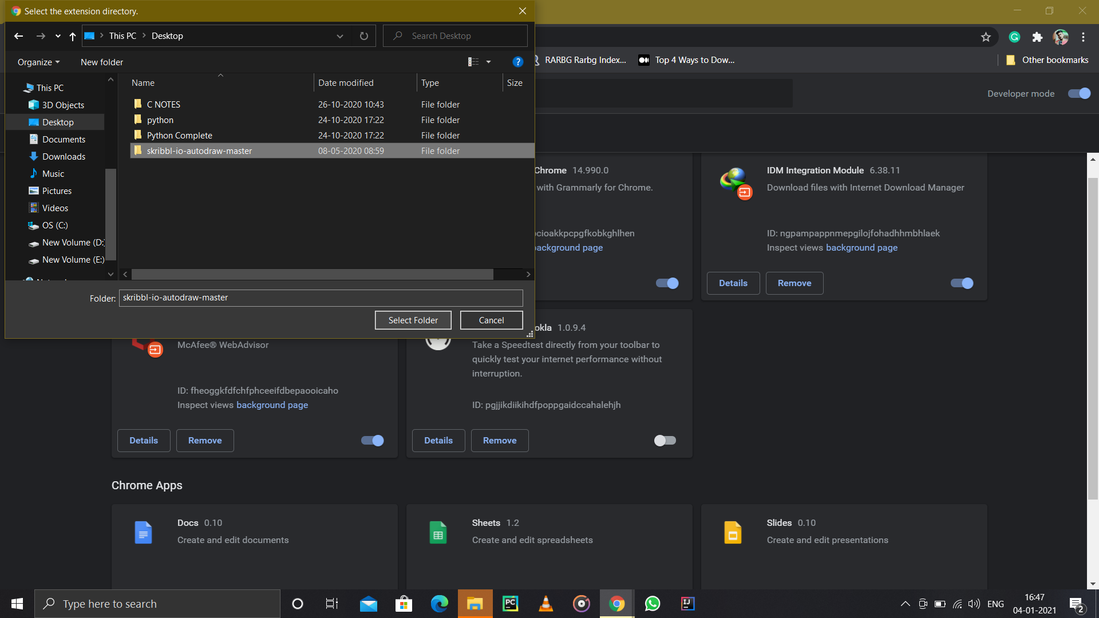Open the address bar path dropdown in dialog
The height and width of the screenshot is (618, 1099).
point(339,35)
